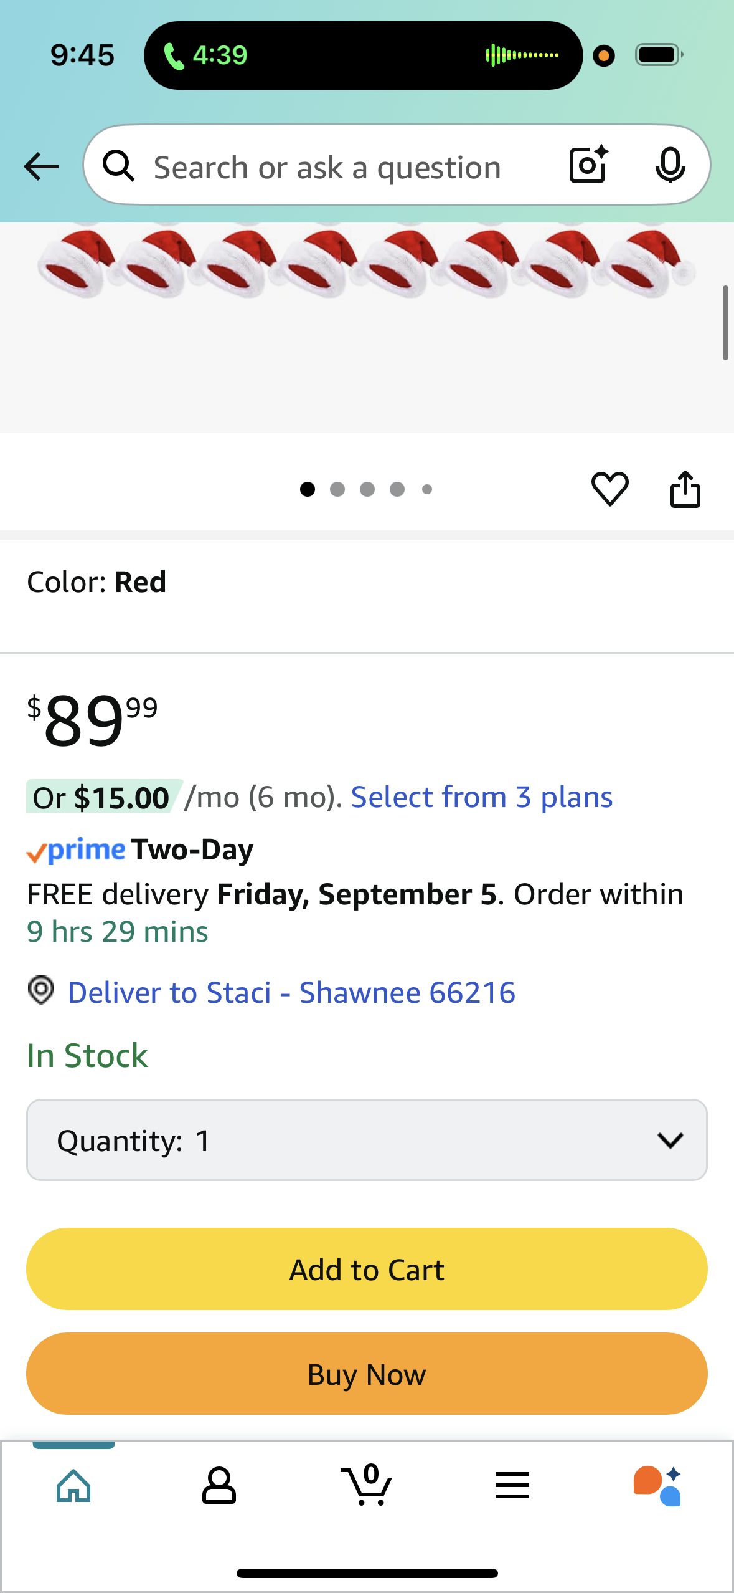
Task: Open the Home tab
Action: 73,1486
